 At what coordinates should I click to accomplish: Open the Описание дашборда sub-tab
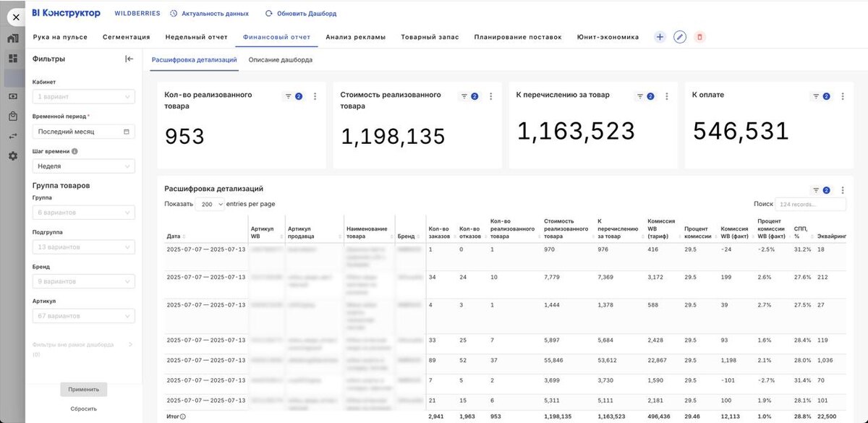tap(281, 60)
